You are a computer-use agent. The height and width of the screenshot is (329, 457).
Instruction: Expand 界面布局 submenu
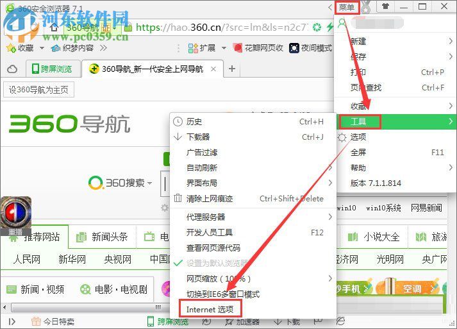[252, 183]
